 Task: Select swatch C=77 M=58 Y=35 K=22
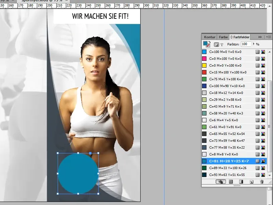tap(234, 148)
